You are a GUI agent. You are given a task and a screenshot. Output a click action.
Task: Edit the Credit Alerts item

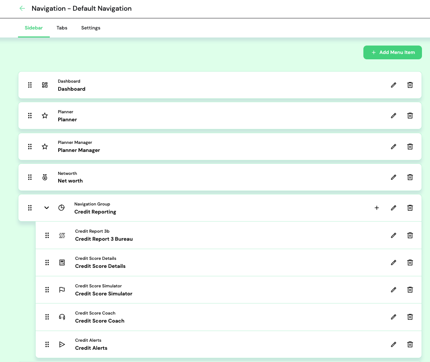coord(394,344)
